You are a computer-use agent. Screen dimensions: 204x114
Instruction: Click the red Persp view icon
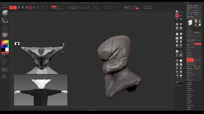[x=177, y=16]
